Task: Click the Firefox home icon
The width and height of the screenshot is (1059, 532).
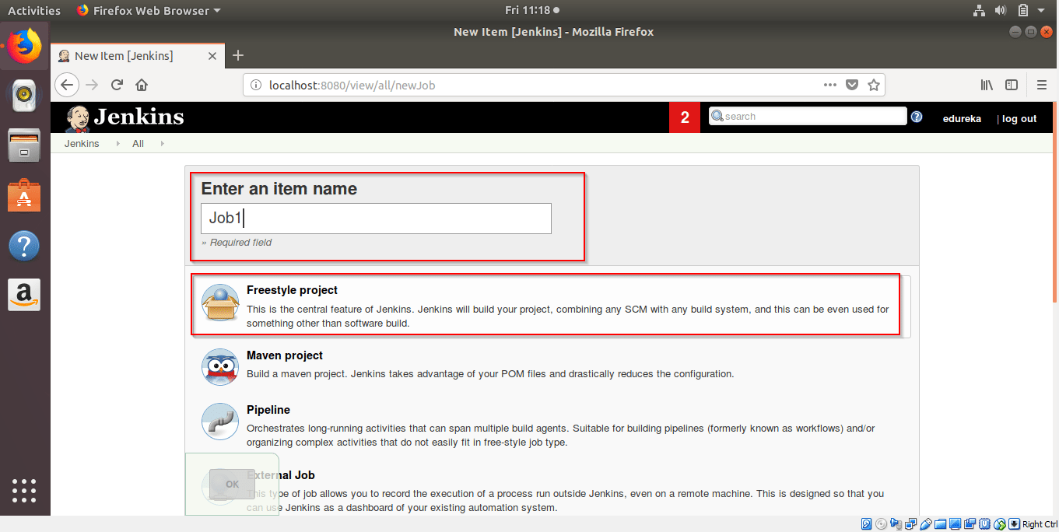Action: (141, 85)
